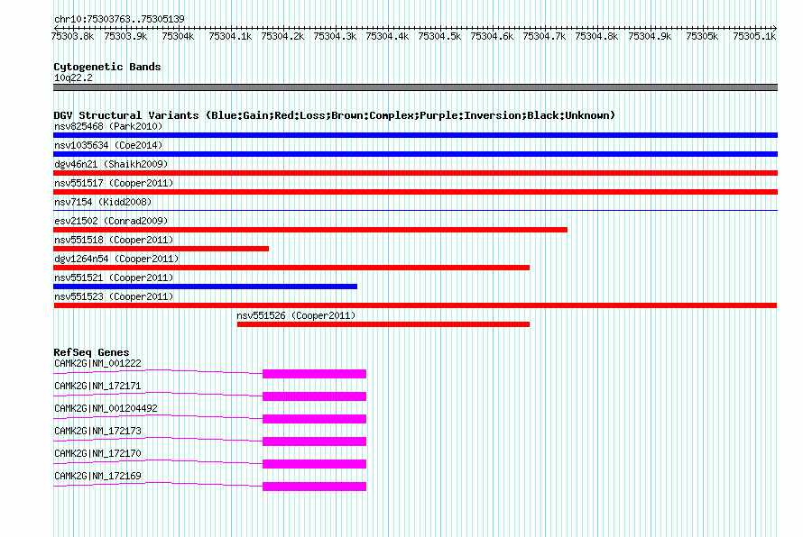The image size is (803, 537).
Task: Open the nsv551526 (Cooper2011) variant label
Action: [296, 315]
